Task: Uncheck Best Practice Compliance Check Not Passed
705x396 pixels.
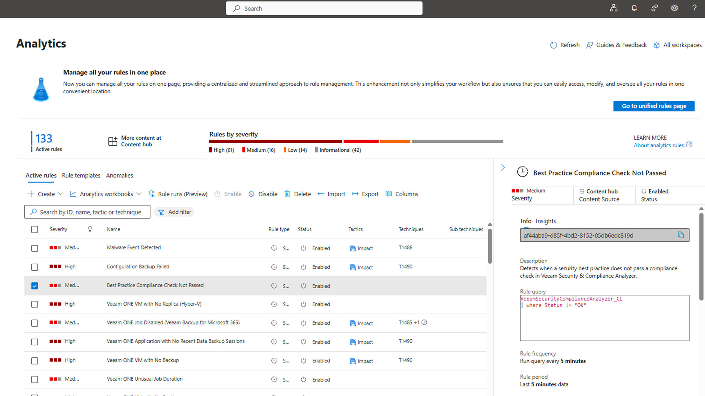Action: 35,286
